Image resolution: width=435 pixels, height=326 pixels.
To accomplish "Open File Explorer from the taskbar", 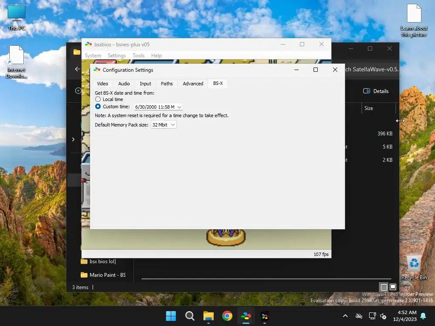I will 208,316.
